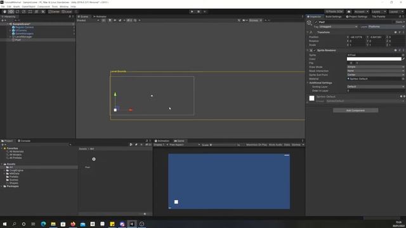Click the Step frame button

coord(205,11)
